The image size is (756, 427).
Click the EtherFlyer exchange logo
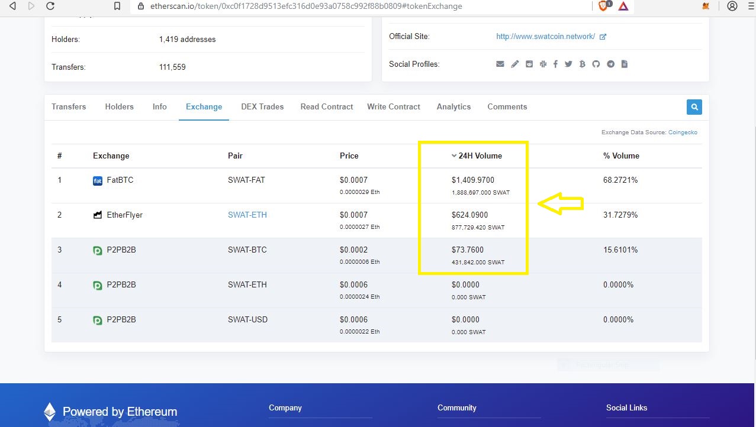click(98, 215)
